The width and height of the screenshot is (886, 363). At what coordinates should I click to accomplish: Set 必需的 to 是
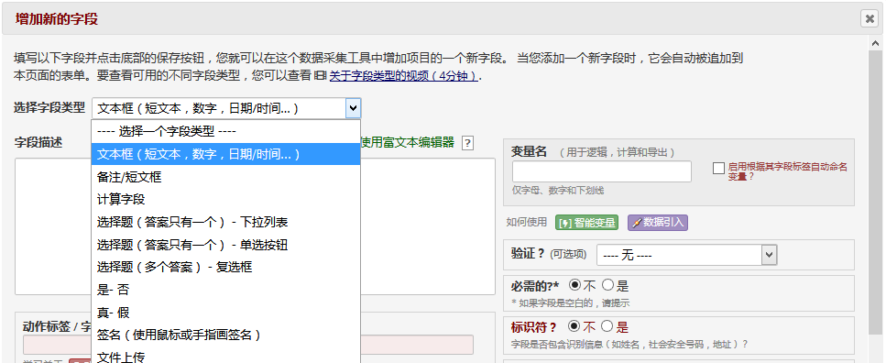point(607,285)
